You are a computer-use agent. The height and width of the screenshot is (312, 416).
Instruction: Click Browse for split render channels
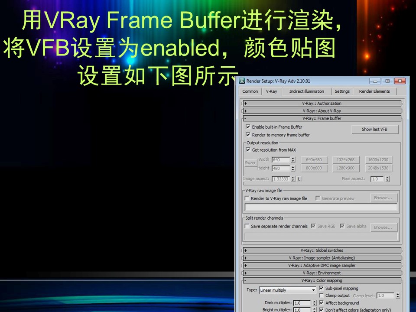[383, 227]
